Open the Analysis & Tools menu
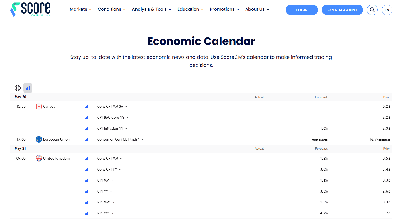This screenshot has width=401, height=219. (x=151, y=9)
